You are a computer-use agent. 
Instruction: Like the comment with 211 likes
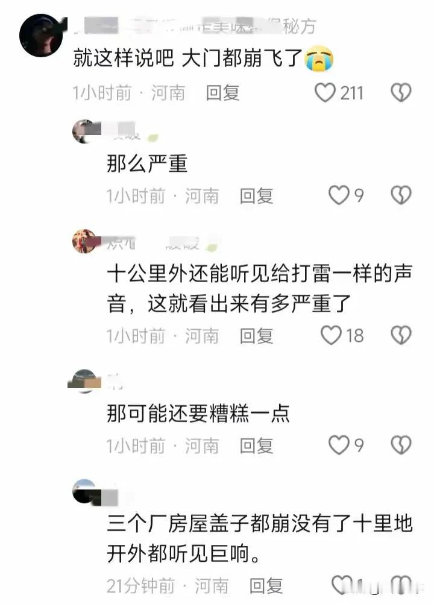[x=325, y=93]
